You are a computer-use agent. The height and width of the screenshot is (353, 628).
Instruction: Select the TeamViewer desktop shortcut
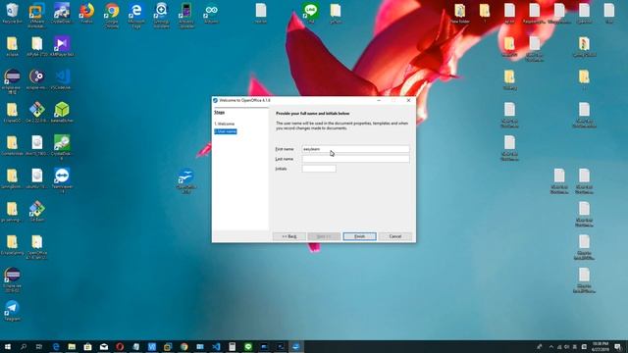point(62,180)
